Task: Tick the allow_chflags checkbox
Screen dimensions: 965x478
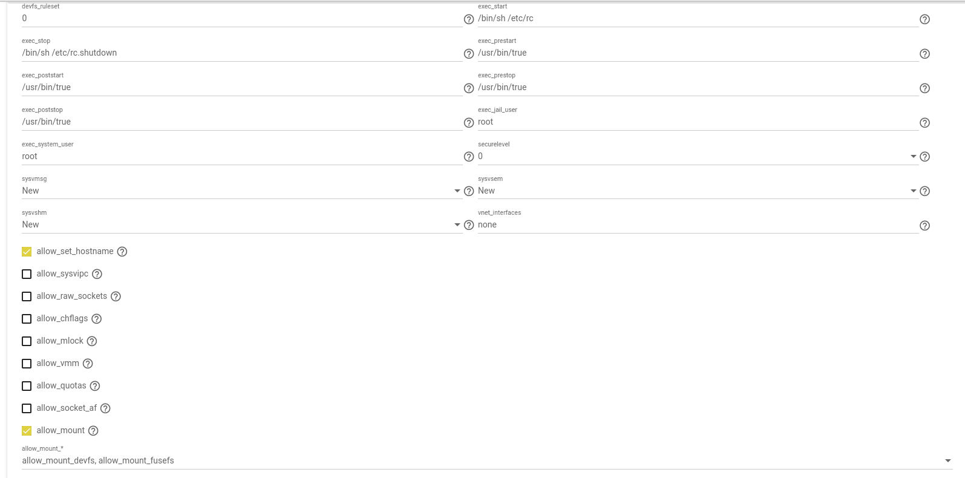Action: pos(27,319)
